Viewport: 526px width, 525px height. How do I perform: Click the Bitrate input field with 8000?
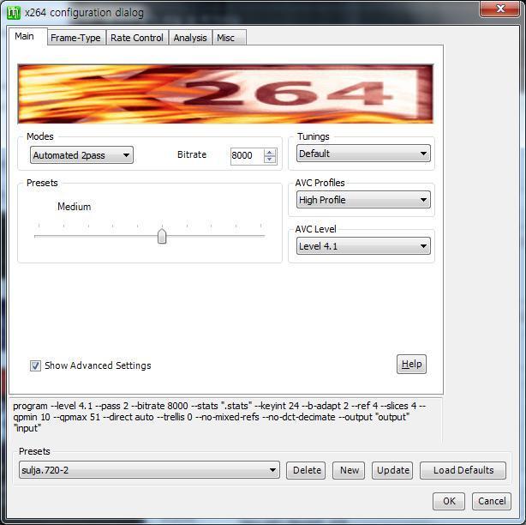point(248,156)
